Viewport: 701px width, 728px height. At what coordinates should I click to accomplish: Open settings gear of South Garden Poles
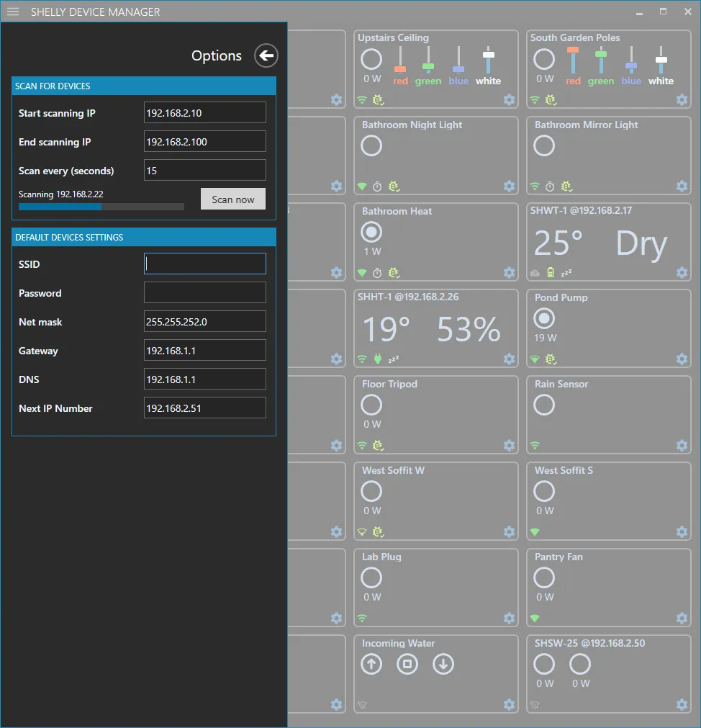click(682, 100)
